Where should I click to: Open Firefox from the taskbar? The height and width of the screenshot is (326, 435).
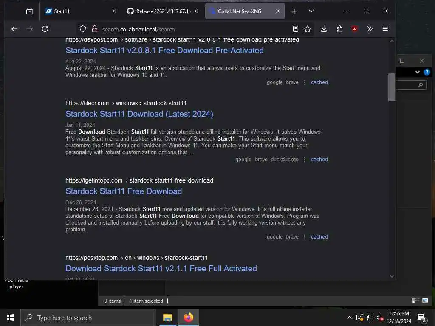pyautogui.click(x=188, y=318)
